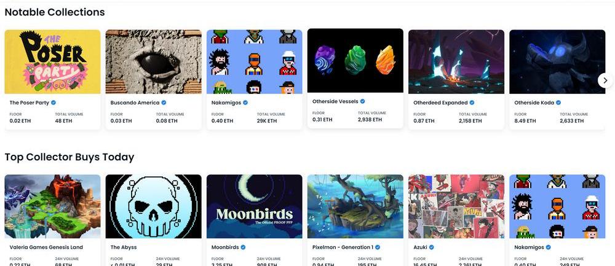Click verified badge next to Otherside Koda
Screen dimensions: 615x266
point(558,103)
